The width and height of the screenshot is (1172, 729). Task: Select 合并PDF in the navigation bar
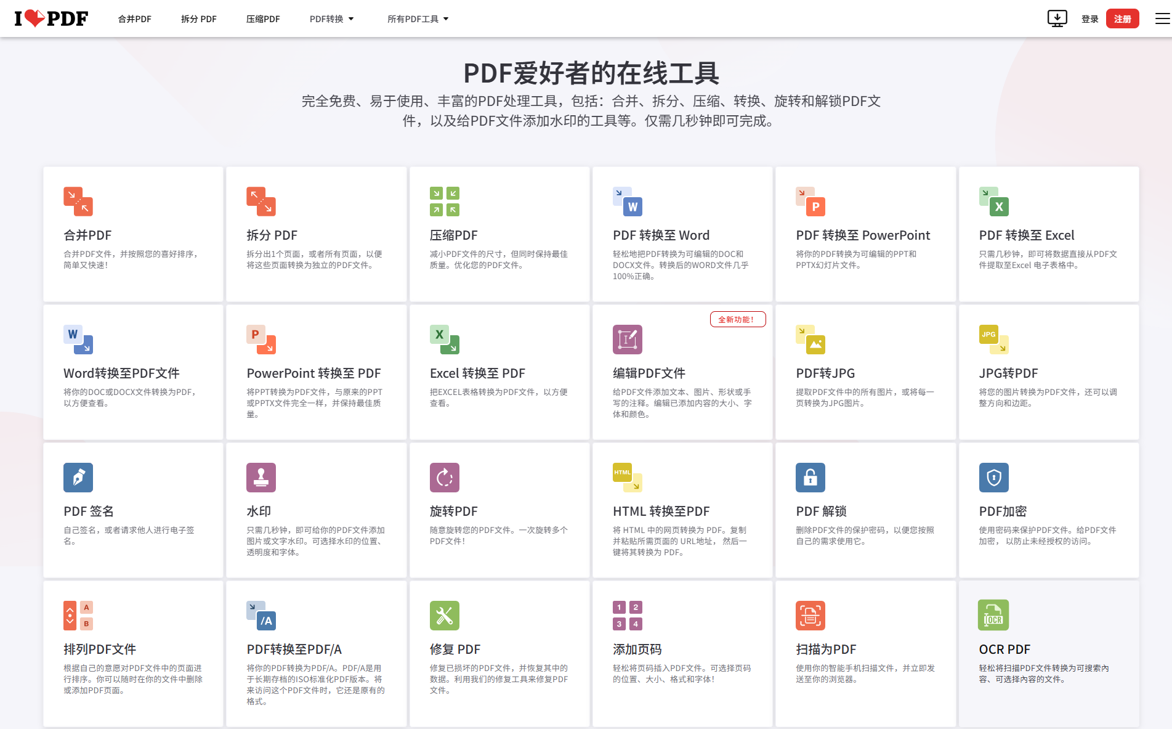point(134,18)
